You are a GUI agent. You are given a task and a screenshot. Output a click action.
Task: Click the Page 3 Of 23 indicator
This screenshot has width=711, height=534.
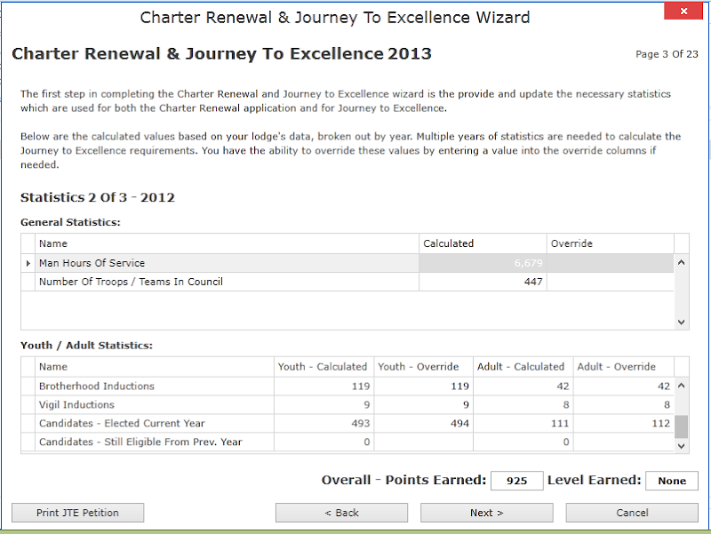(x=667, y=54)
